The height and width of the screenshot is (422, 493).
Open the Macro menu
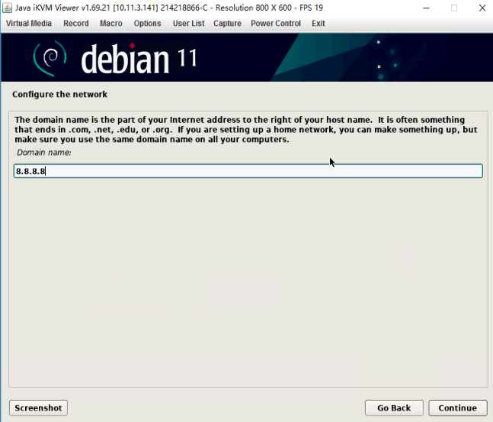point(111,24)
